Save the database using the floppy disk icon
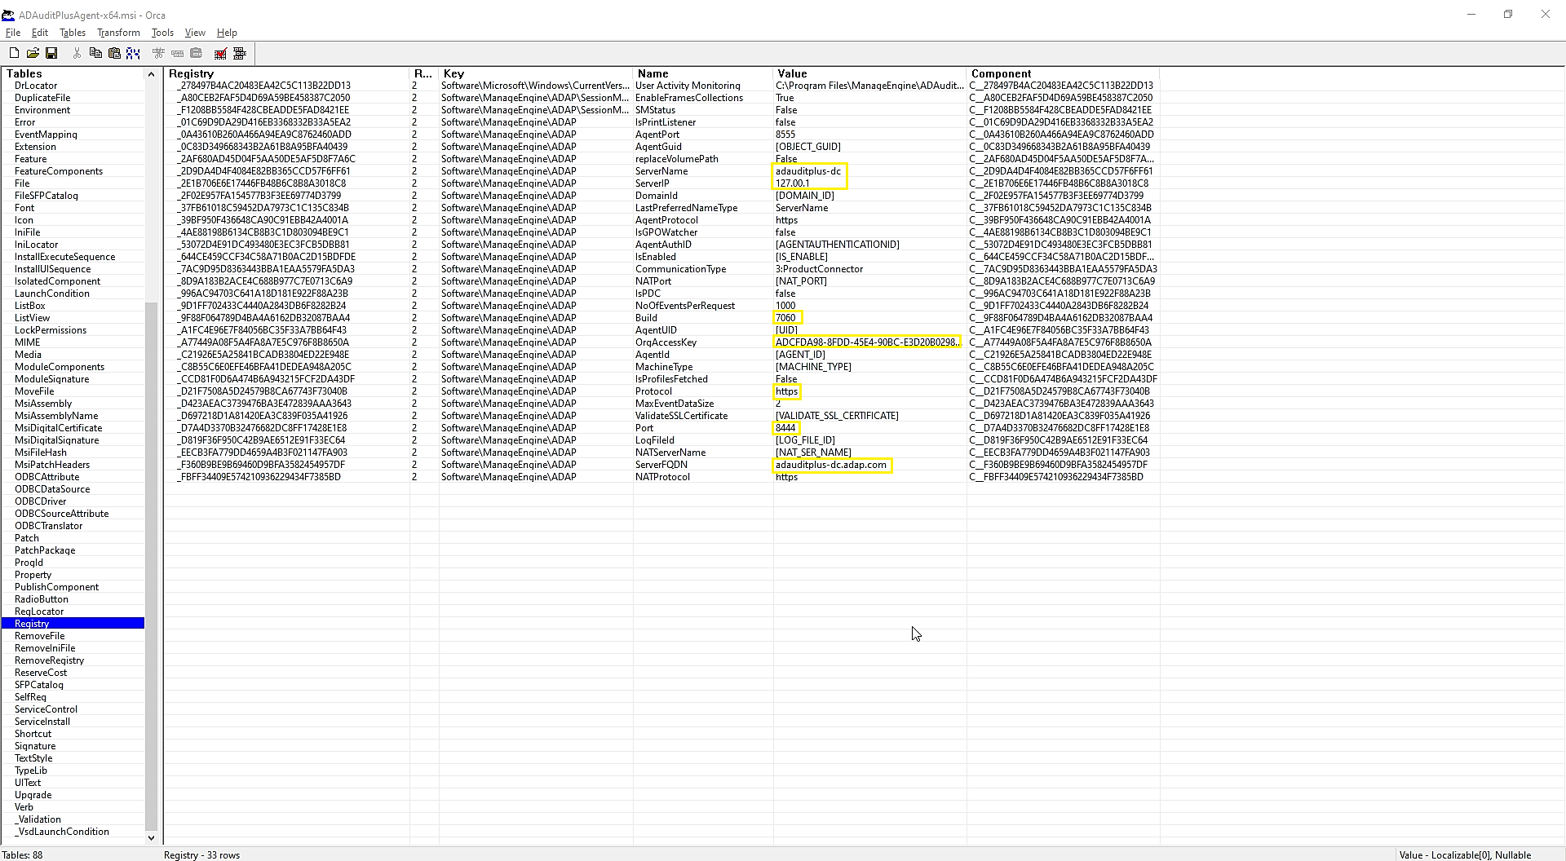The image size is (1566, 861). coord(52,53)
